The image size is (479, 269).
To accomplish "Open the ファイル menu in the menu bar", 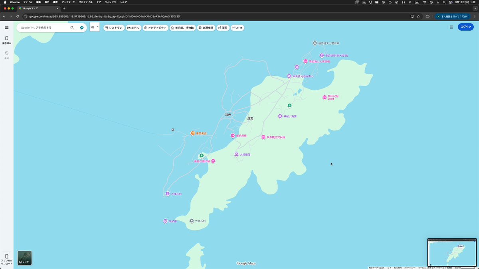I will [x=28, y=2].
